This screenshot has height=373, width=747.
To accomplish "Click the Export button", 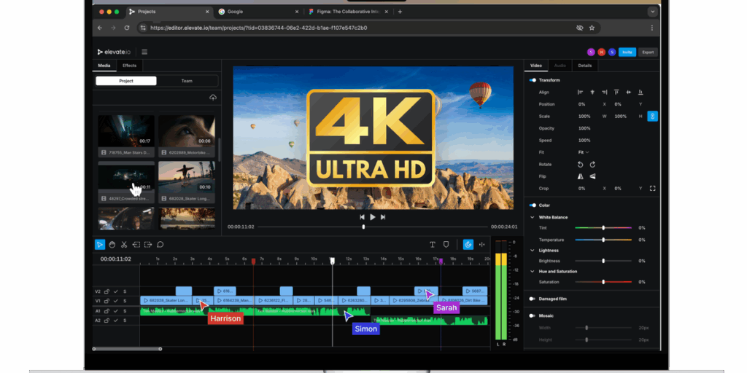I will coord(648,52).
